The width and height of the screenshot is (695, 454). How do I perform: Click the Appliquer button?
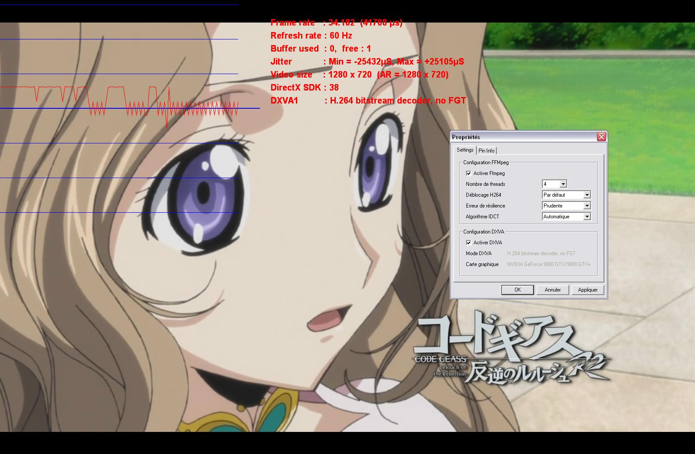coord(588,290)
